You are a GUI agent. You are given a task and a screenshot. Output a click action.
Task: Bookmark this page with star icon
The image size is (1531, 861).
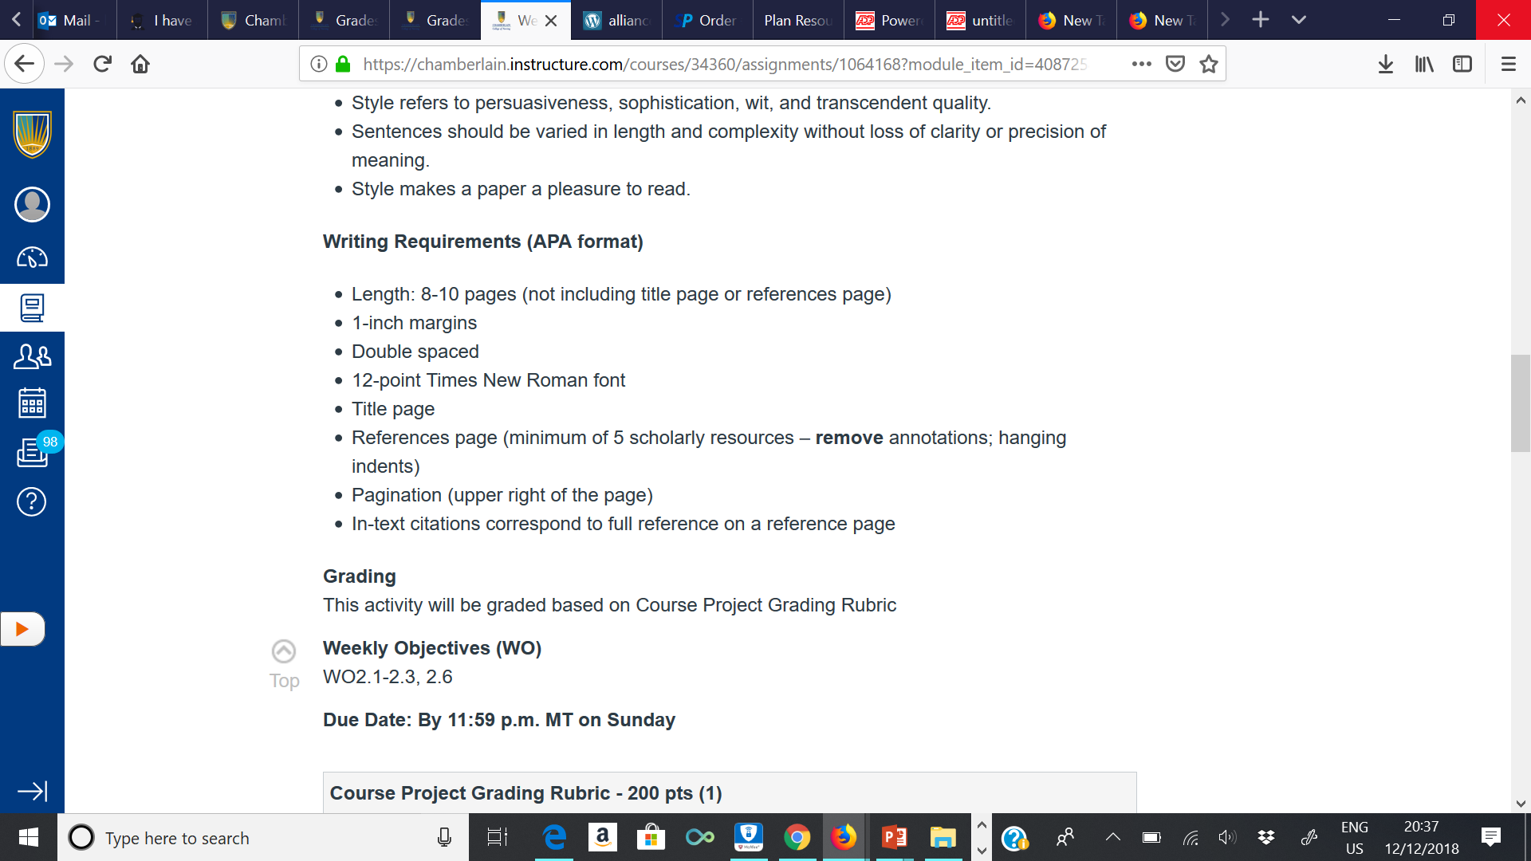pos(1209,64)
